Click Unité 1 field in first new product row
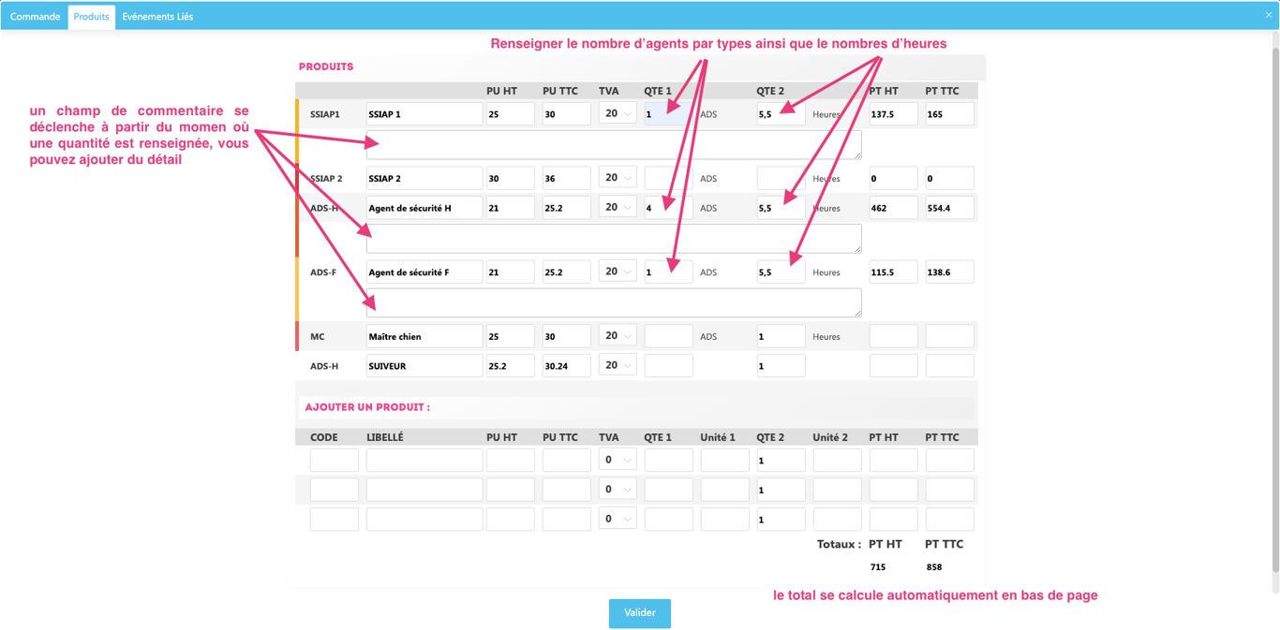This screenshot has width=1280, height=630. point(725,461)
